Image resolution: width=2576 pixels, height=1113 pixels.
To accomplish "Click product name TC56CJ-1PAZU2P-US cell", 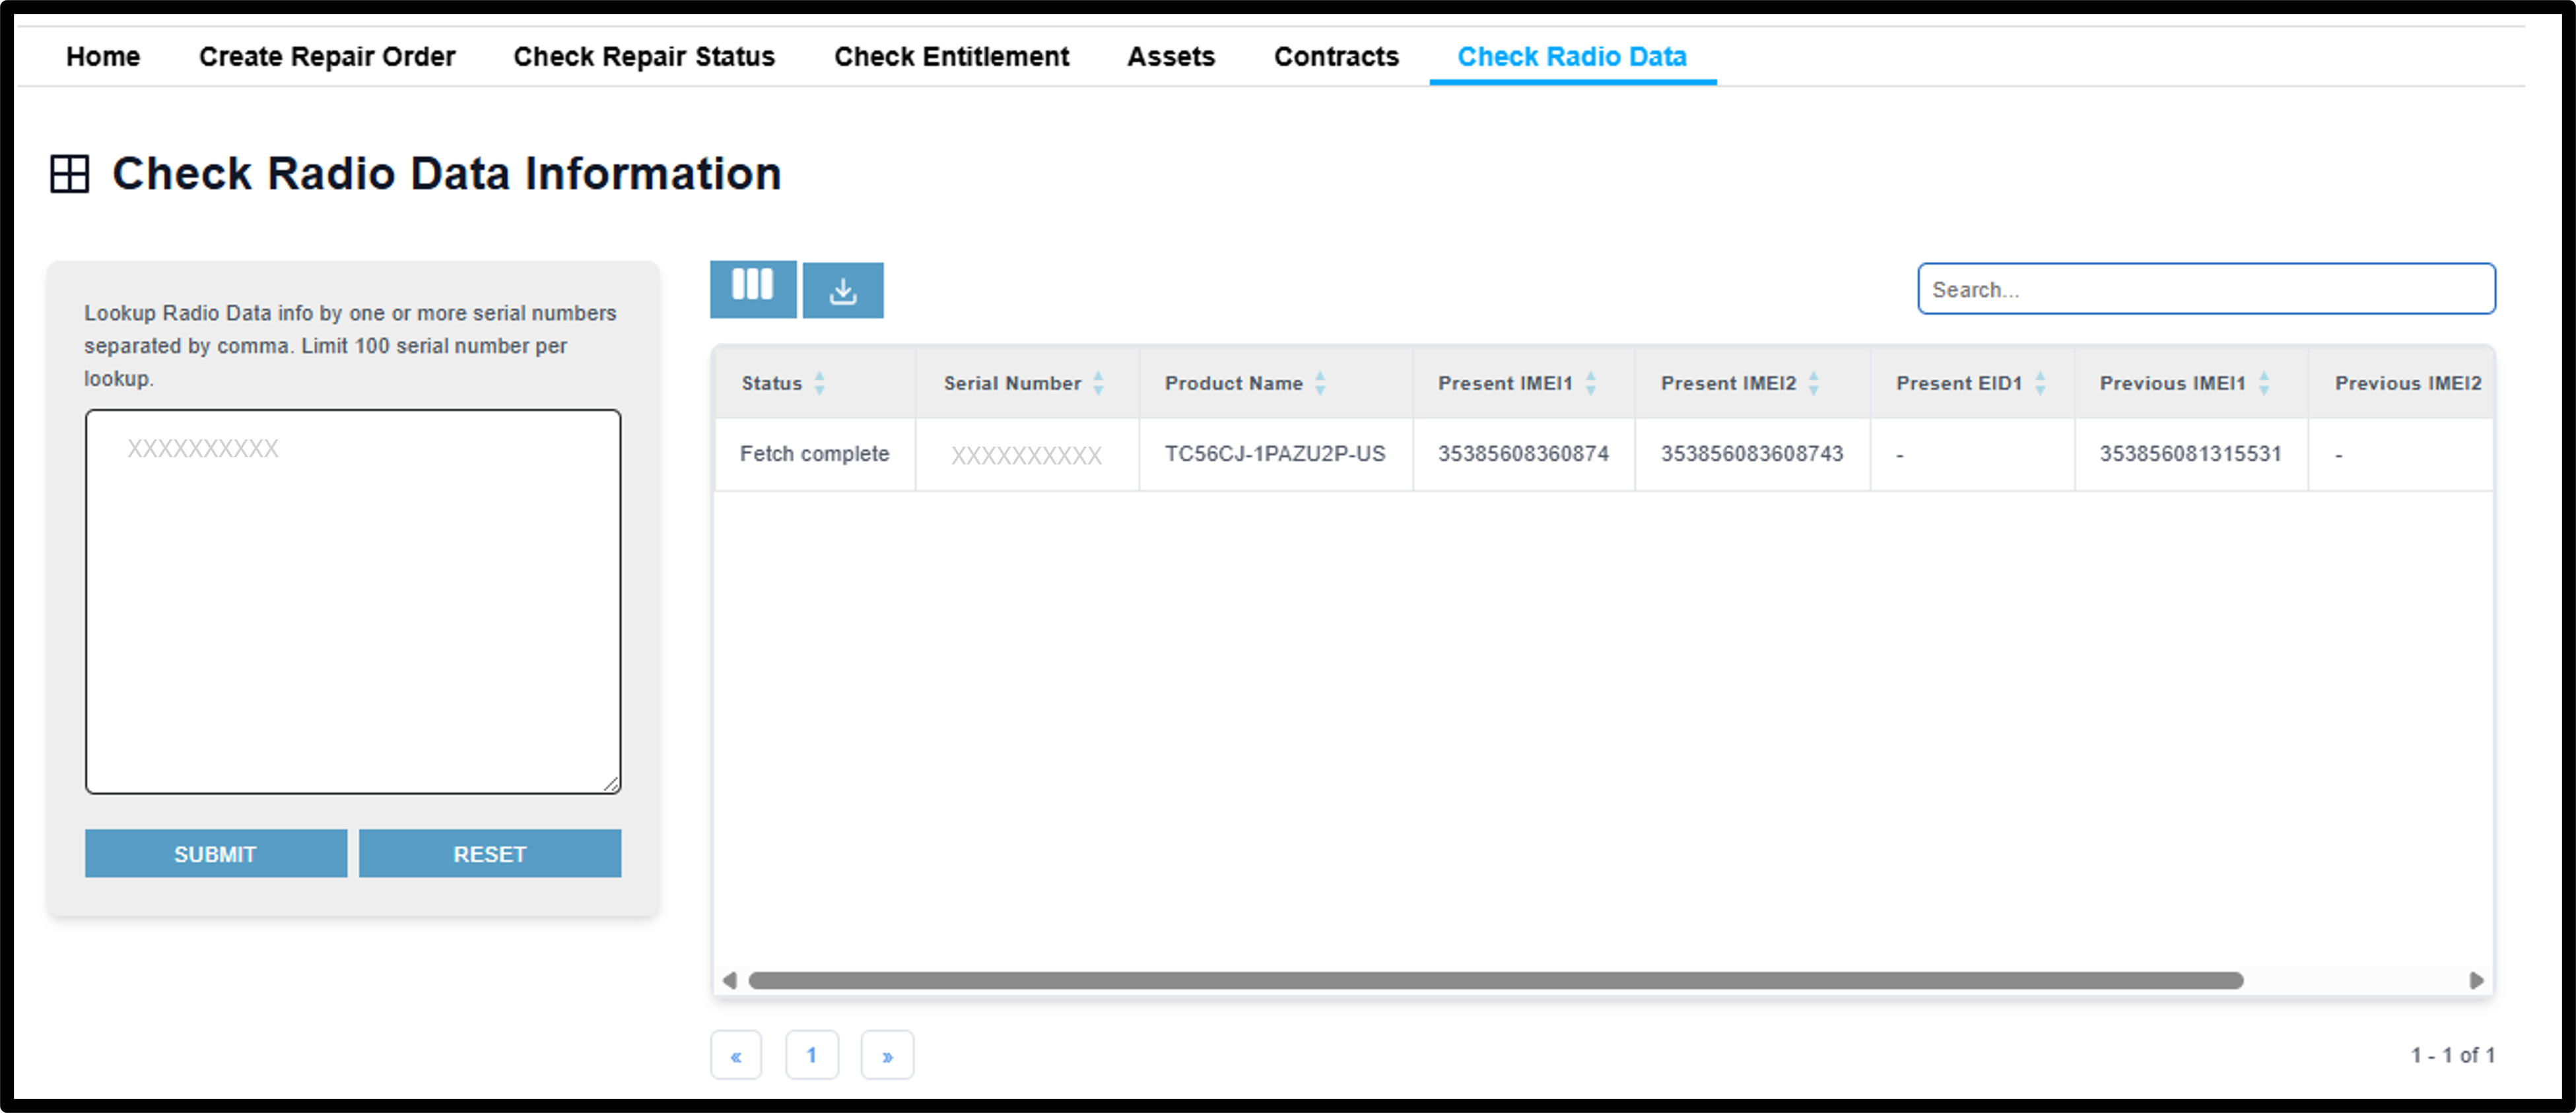I will click(x=1275, y=454).
